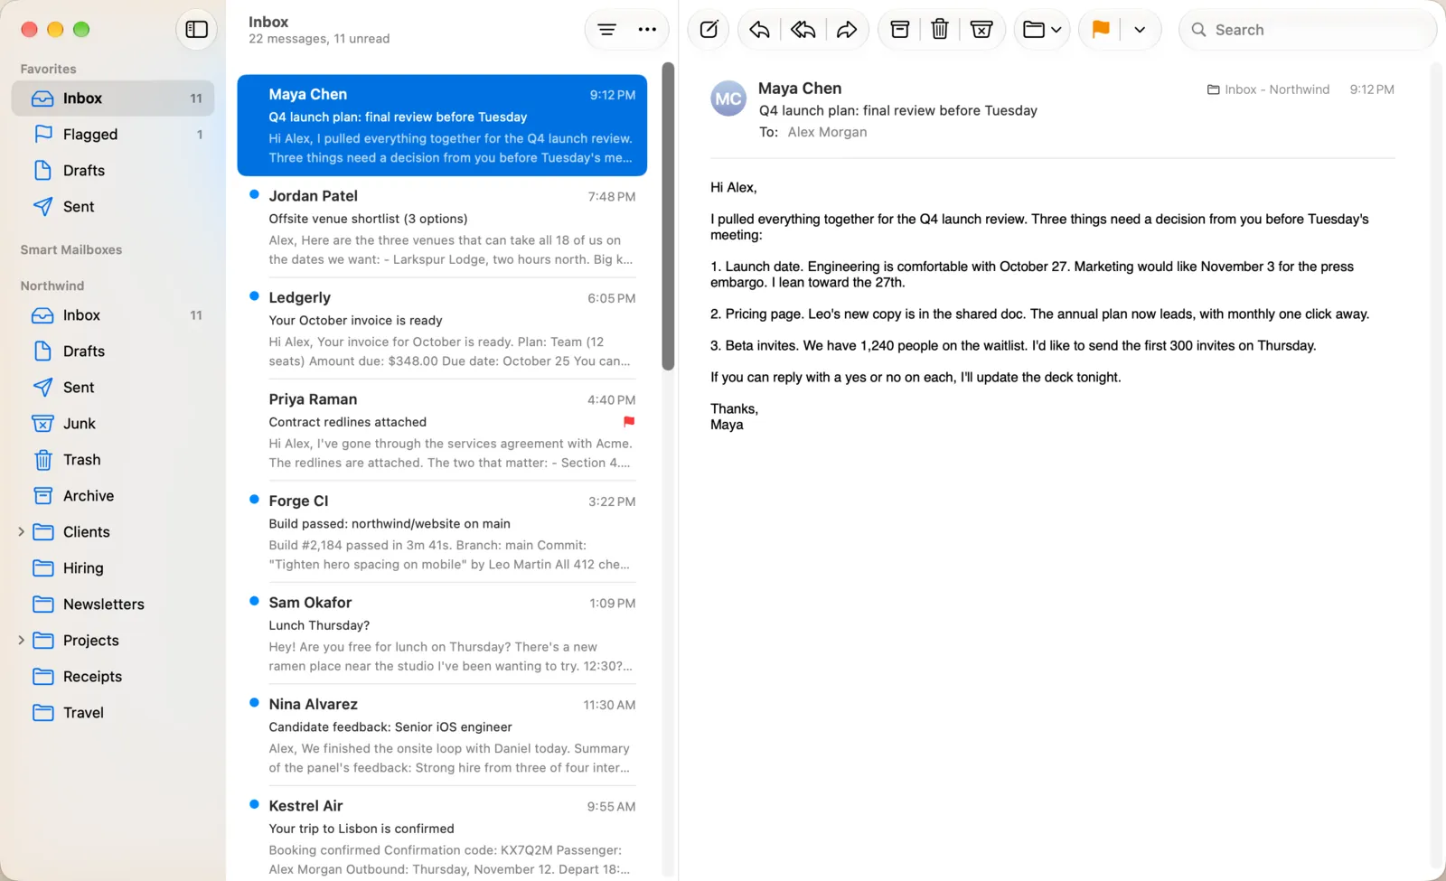The width and height of the screenshot is (1446, 881).
Task: Open Sam Okafor's Lunch Thursday email
Action: 442,633
